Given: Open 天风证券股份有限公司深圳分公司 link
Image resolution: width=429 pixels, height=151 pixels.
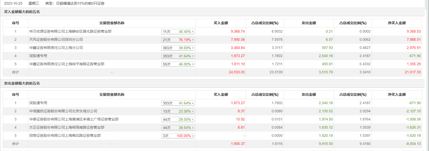Looking at the screenshot, I should coord(56,39).
